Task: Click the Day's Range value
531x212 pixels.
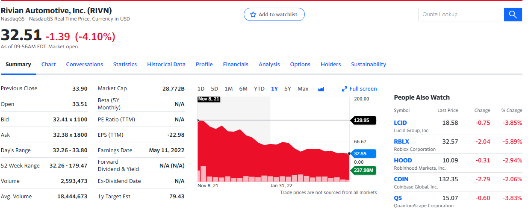Action: pyautogui.click(x=70, y=150)
